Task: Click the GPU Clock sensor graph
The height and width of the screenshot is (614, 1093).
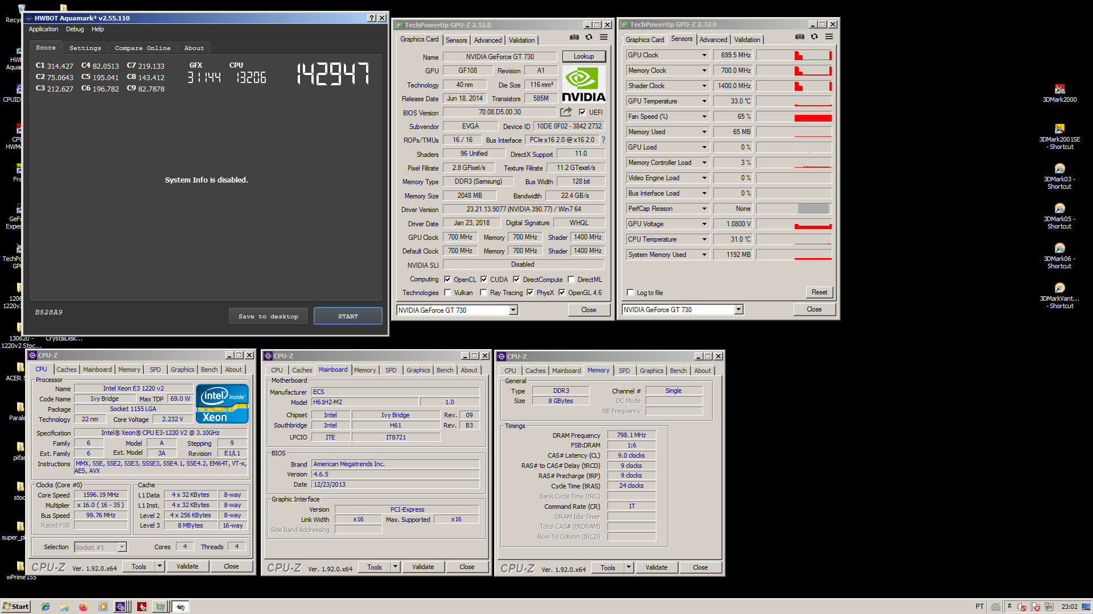Action: (x=794, y=55)
